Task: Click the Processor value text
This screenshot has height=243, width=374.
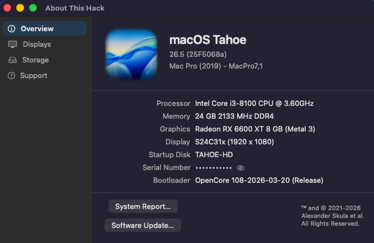Action: [254, 103]
